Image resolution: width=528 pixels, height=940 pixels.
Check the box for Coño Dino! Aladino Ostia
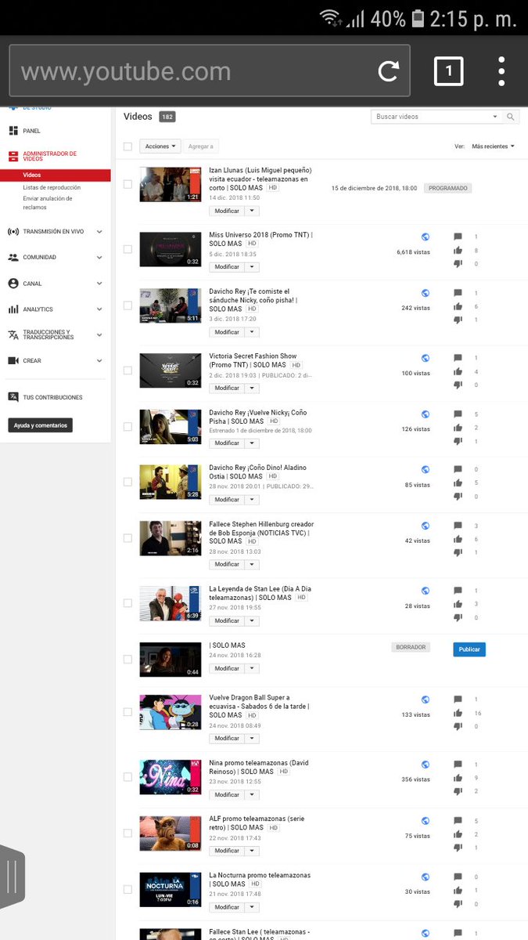tap(128, 483)
